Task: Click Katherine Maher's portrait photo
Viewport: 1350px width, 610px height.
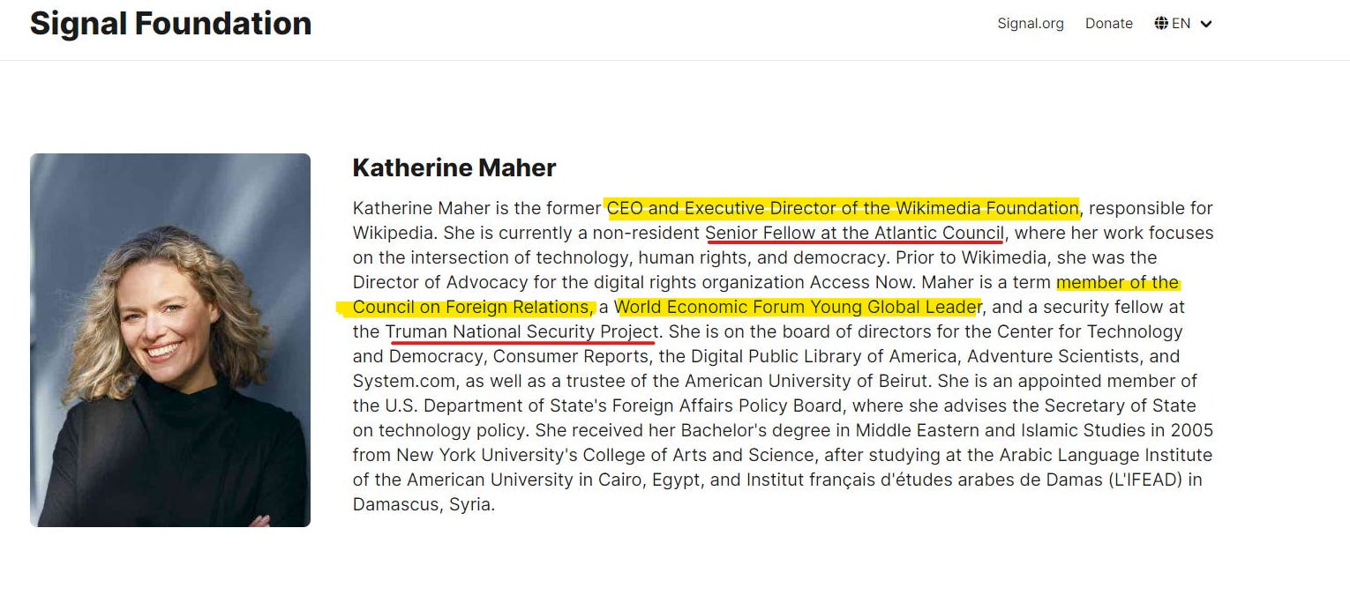Action: 170,340
